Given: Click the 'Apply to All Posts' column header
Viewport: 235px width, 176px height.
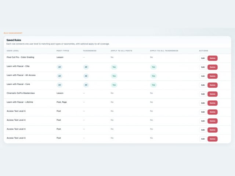Looking at the screenshot, I should click(122, 51).
